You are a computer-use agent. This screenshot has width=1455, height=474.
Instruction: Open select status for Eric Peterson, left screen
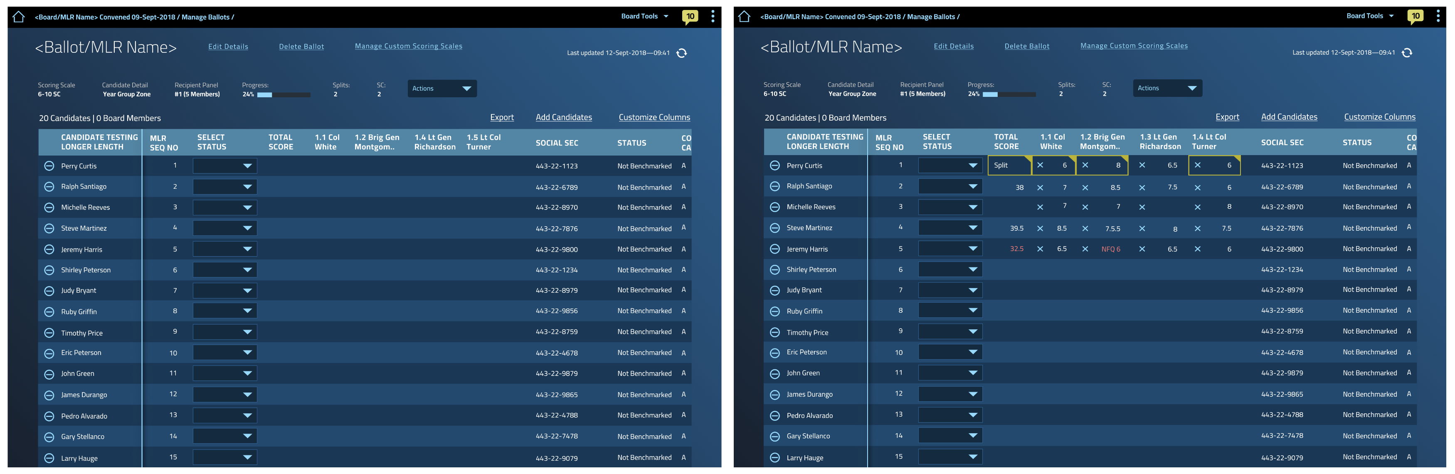[x=225, y=353]
